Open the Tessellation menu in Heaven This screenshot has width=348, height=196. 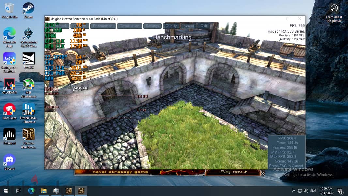tap(129, 26)
